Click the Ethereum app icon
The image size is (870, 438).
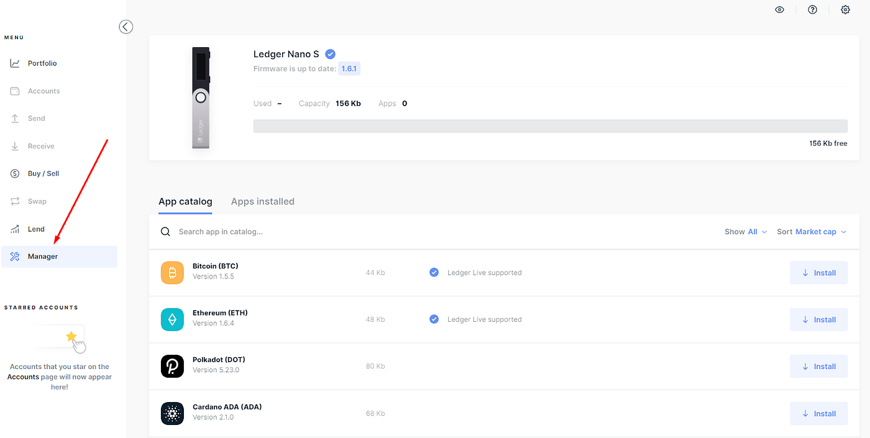[172, 319]
